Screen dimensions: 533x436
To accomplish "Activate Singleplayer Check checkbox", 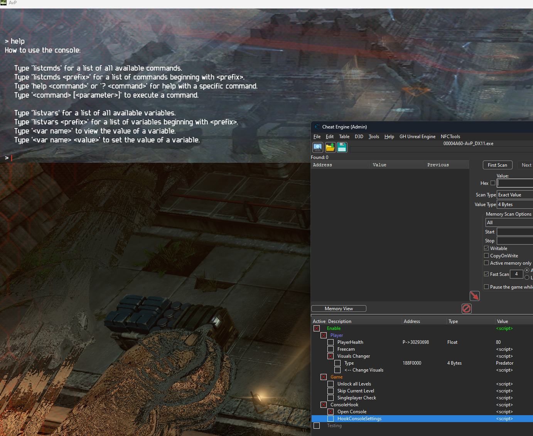I will (331, 398).
